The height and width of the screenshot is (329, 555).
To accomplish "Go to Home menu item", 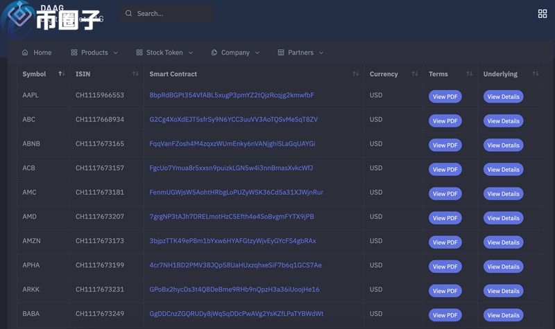I will coord(37,53).
